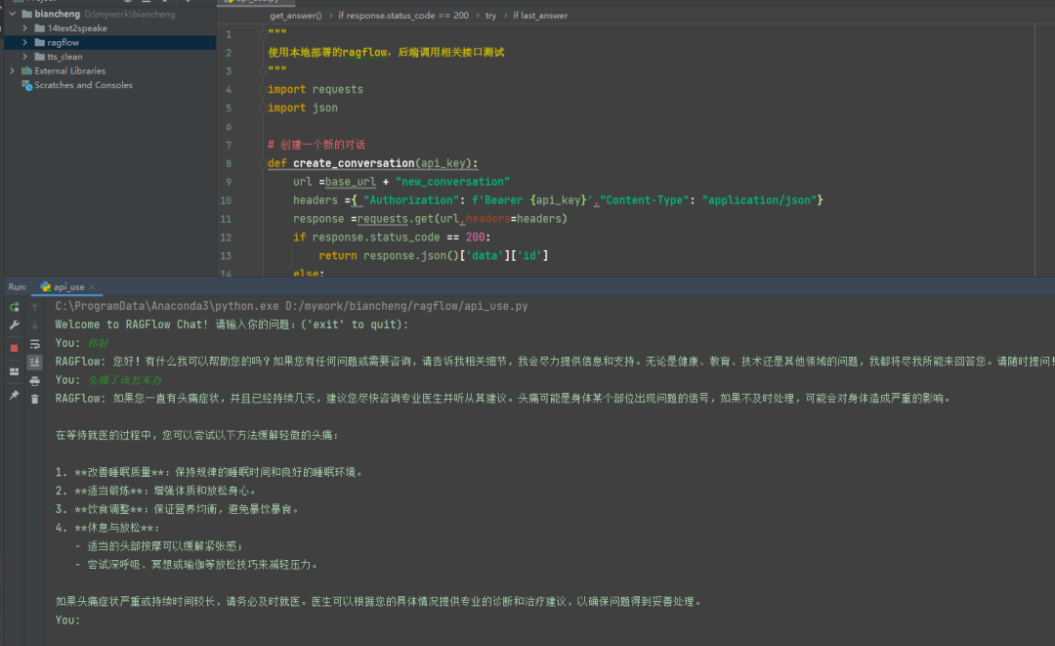Screen dimensions: 1055x646
Task: Pin the Run tab
Action: pyautogui.click(x=14, y=395)
